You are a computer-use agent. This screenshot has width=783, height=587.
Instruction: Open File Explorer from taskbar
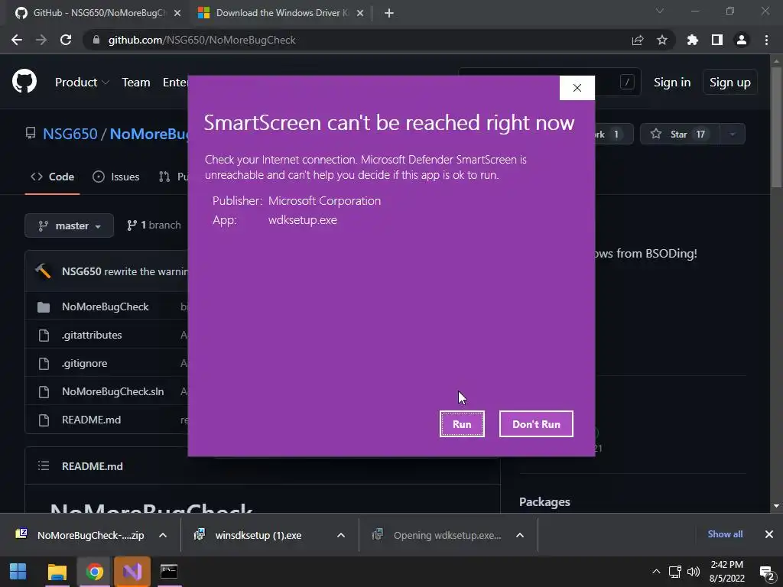pos(57,572)
